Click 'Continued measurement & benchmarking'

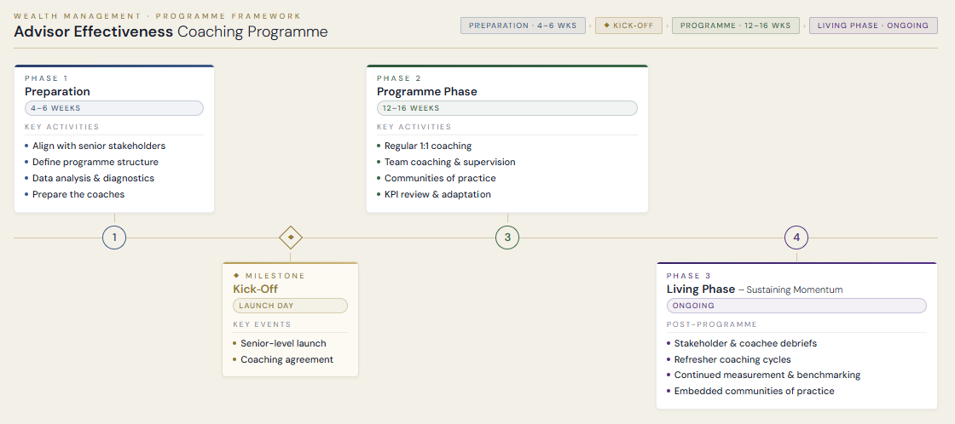point(767,375)
